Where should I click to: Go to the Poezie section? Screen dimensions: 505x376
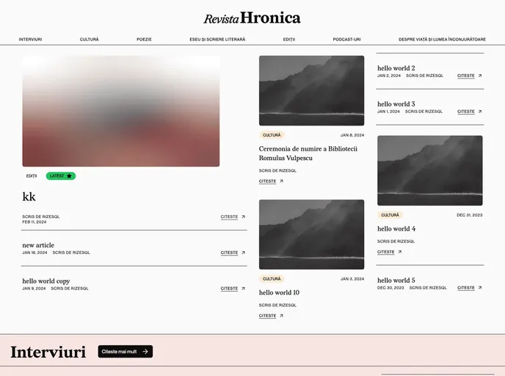tap(144, 39)
